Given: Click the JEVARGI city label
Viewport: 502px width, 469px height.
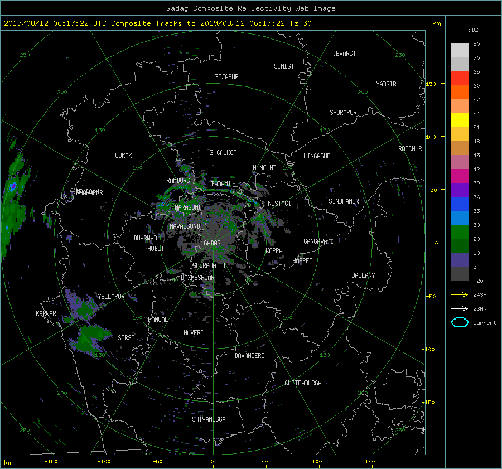Looking at the screenshot, I should click(344, 54).
